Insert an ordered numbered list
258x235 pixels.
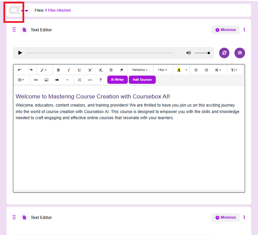click(x=206, y=70)
